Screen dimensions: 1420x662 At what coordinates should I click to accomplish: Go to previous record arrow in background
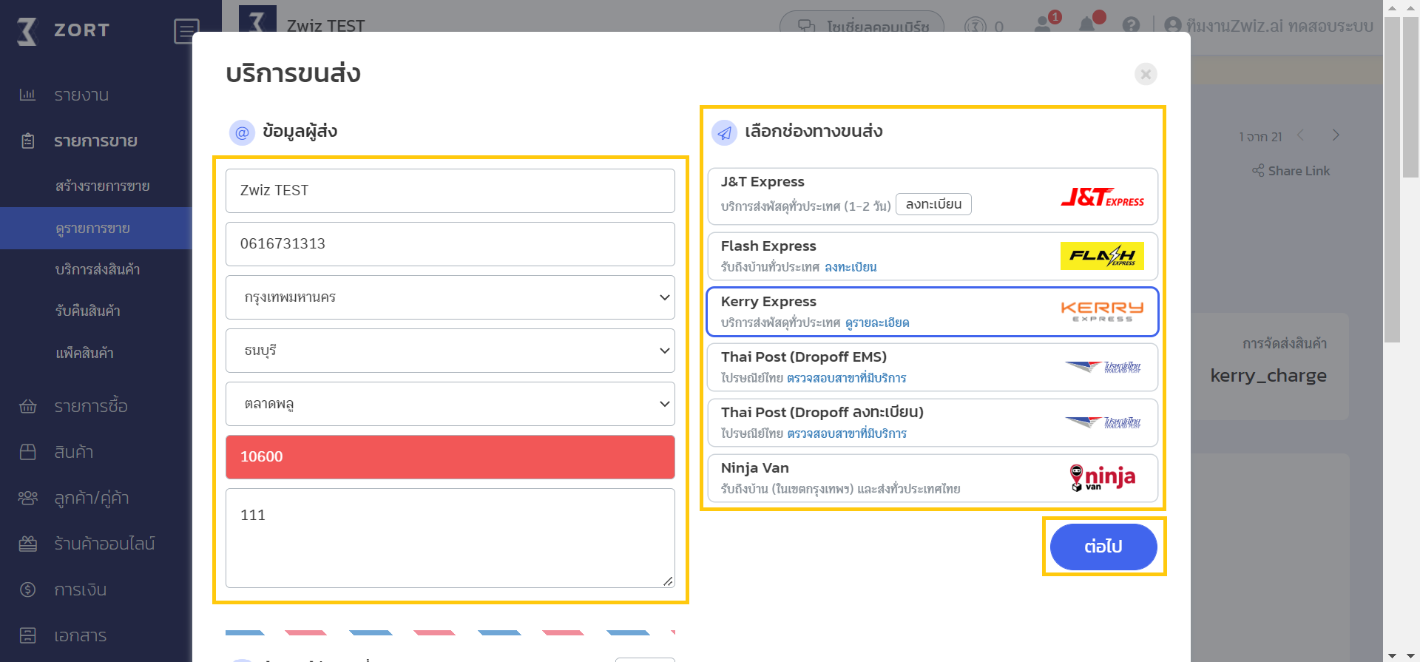(1300, 135)
